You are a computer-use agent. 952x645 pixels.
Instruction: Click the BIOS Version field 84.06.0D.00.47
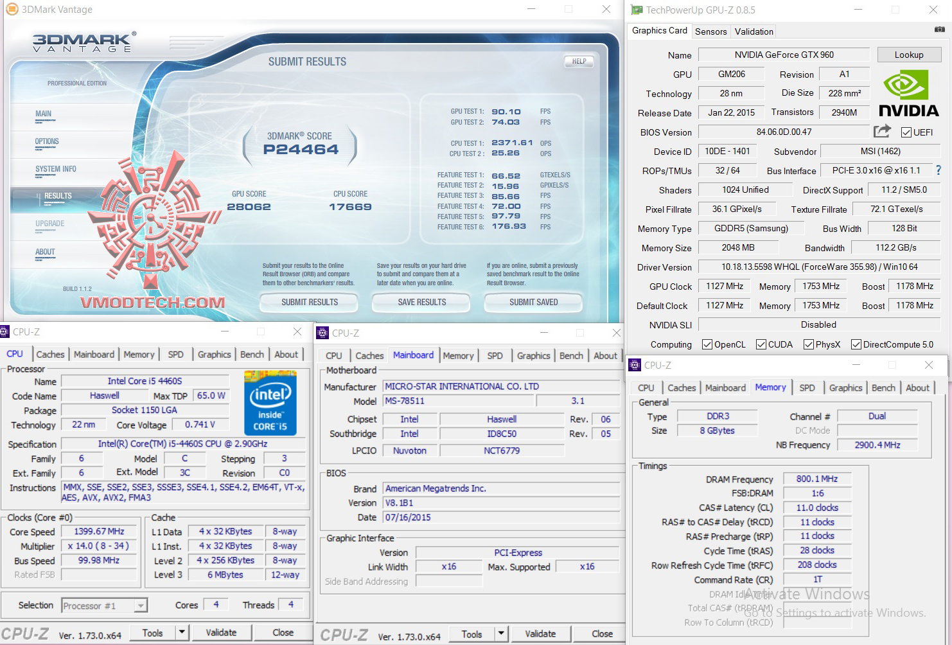pyautogui.click(x=784, y=132)
